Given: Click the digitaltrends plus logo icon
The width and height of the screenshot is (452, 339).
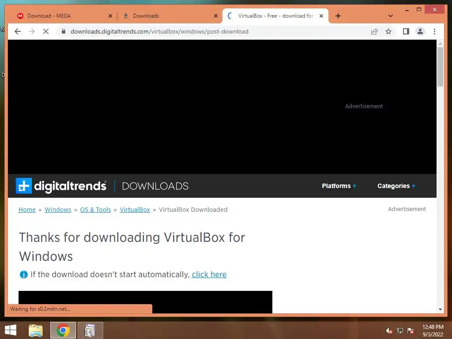Looking at the screenshot, I should tap(24, 186).
